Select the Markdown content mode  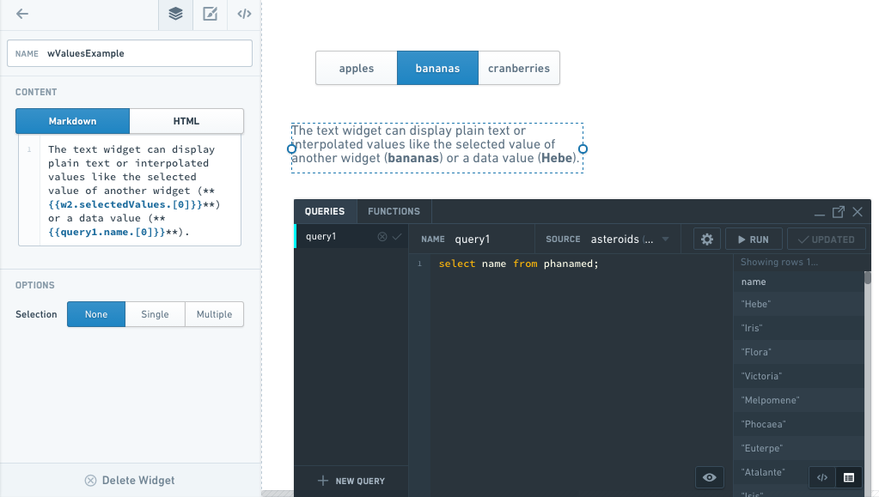pyautogui.click(x=72, y=121)
